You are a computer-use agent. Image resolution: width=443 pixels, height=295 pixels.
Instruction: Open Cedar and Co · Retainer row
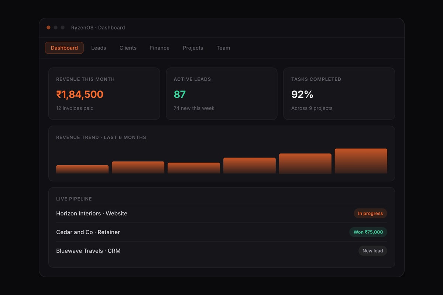(221, 232)
